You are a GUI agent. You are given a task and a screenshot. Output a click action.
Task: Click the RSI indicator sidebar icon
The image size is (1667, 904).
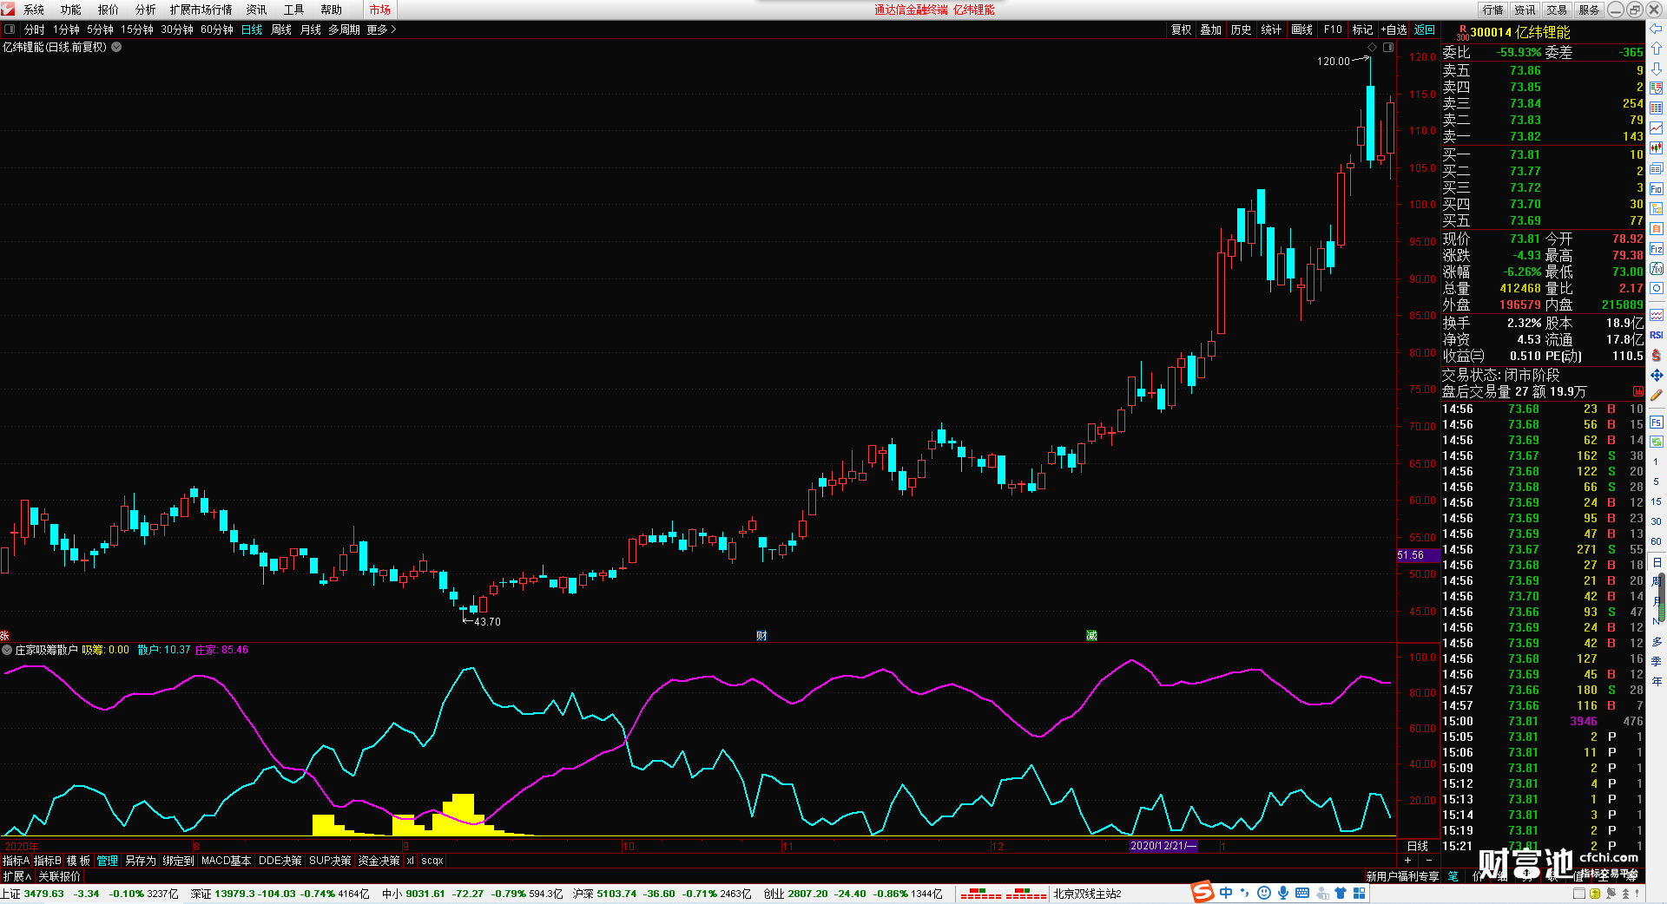click(1657, 335)
